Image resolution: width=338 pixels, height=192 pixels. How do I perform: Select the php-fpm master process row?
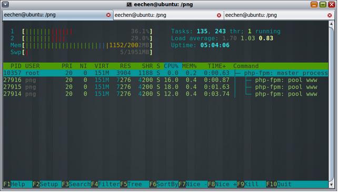pos(165,73)
